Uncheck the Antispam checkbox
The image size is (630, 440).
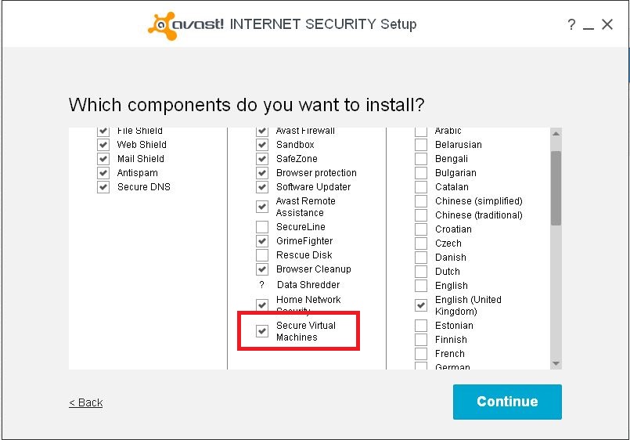[x=103, y=173]
